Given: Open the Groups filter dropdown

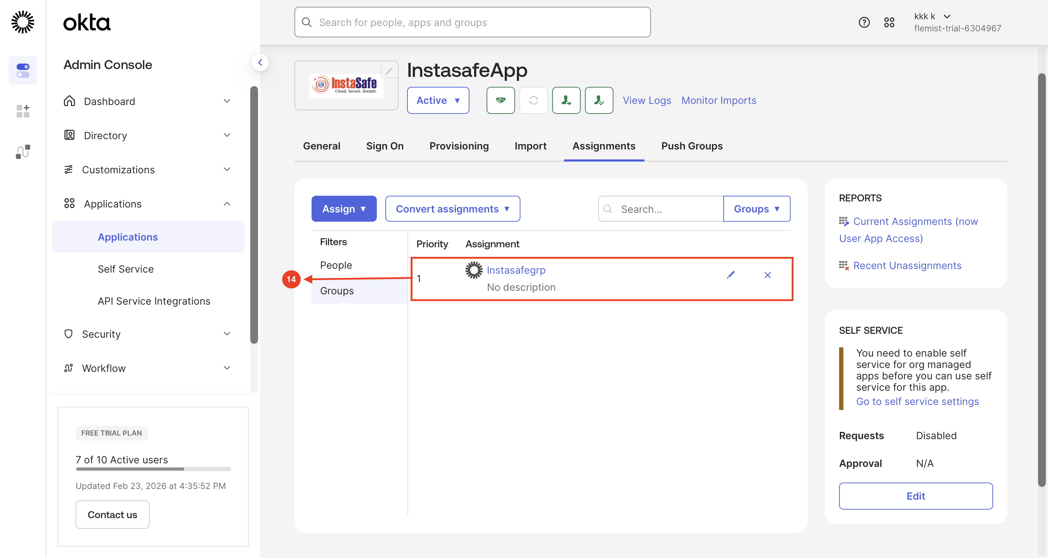Looking at the screenshot, I should tap(756, 209).
